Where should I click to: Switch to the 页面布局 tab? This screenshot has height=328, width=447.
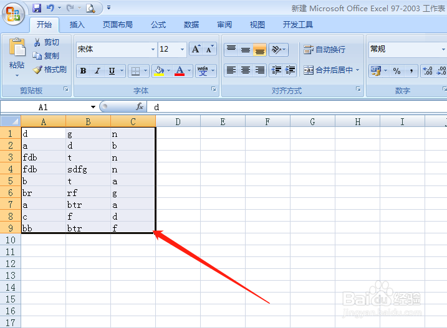[x=117, y=25]
